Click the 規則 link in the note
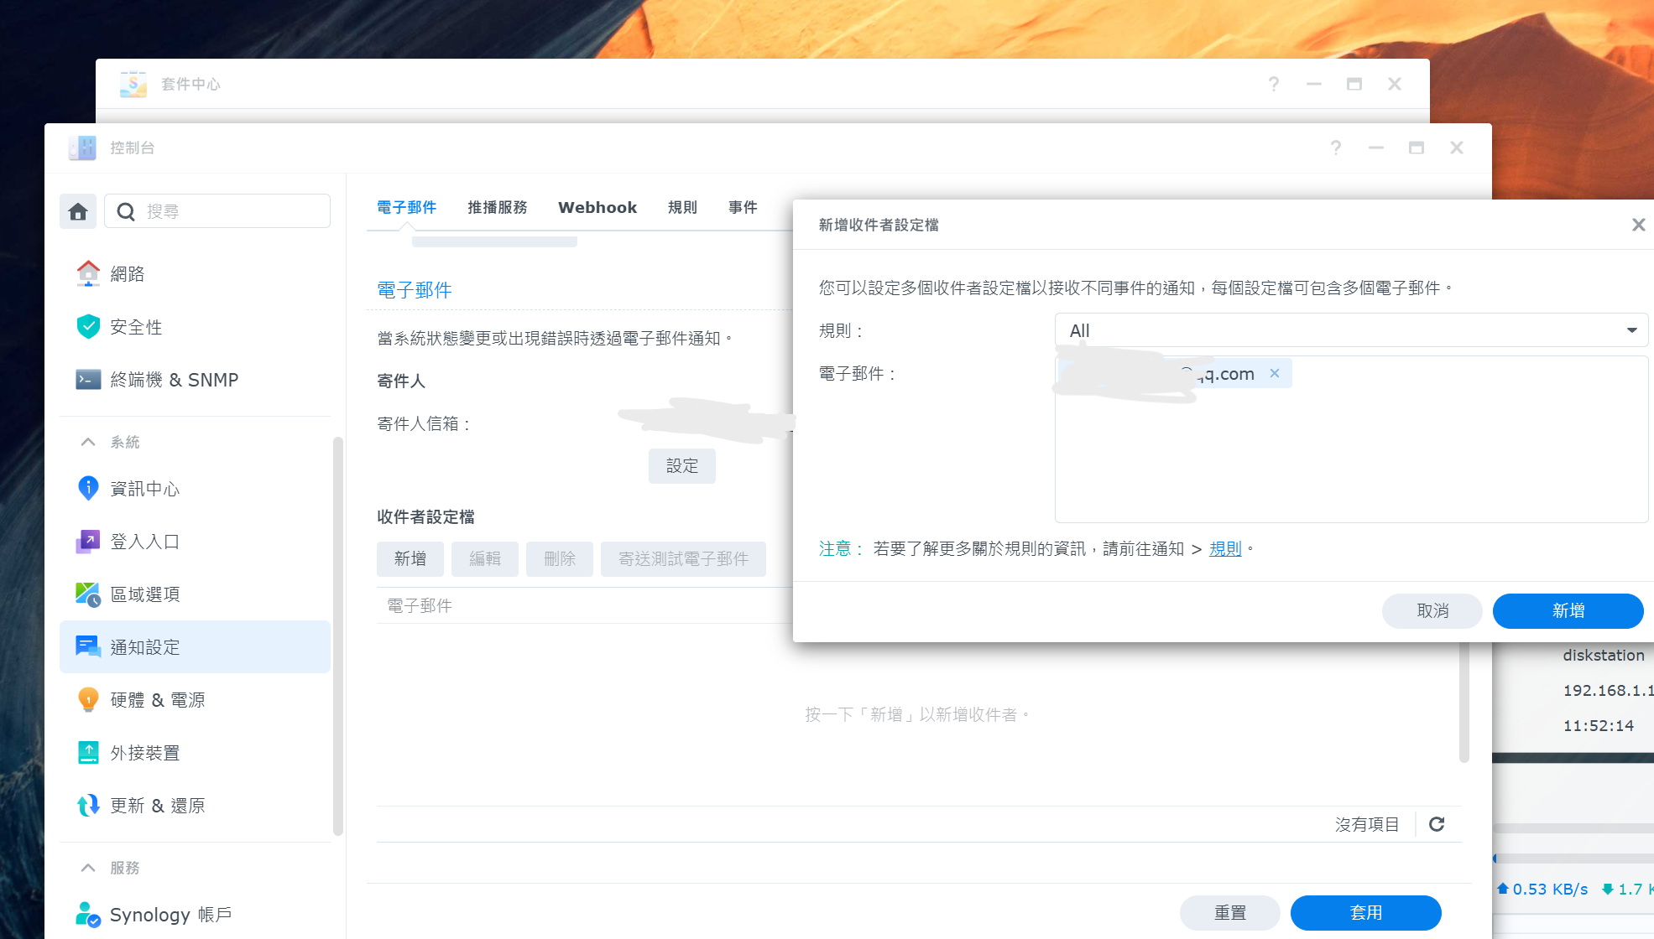This screenshot has height=939, width=1654. 1224,548
